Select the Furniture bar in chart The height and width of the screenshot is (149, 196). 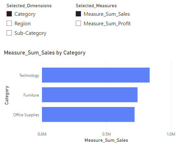pyautogui.click(x=90, y=95)
